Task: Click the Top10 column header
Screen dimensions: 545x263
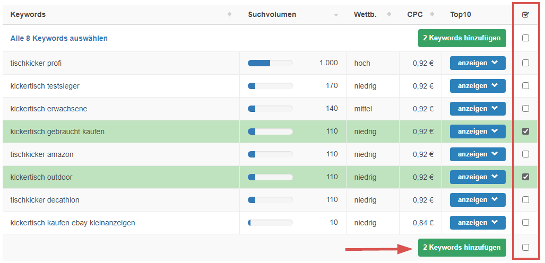Action: (x=460, y=15)
